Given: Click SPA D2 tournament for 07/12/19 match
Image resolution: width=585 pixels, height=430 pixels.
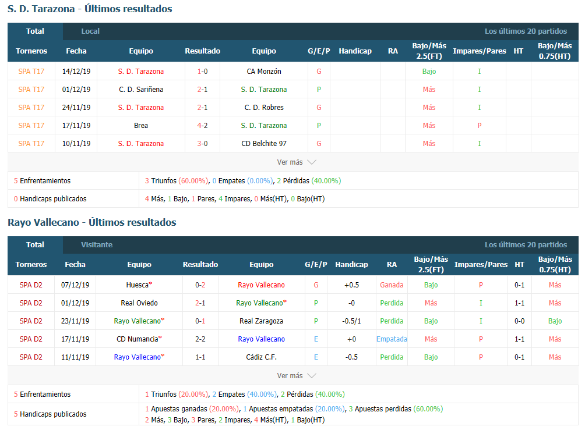Looking at the screenshot, I should (x=31, y=285).
